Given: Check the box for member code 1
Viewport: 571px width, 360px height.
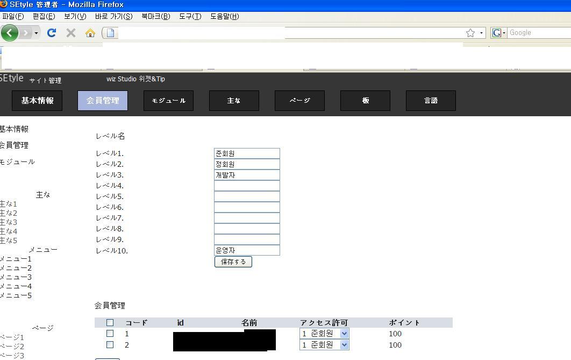Looking at the screenshot, I should (110, 334).
